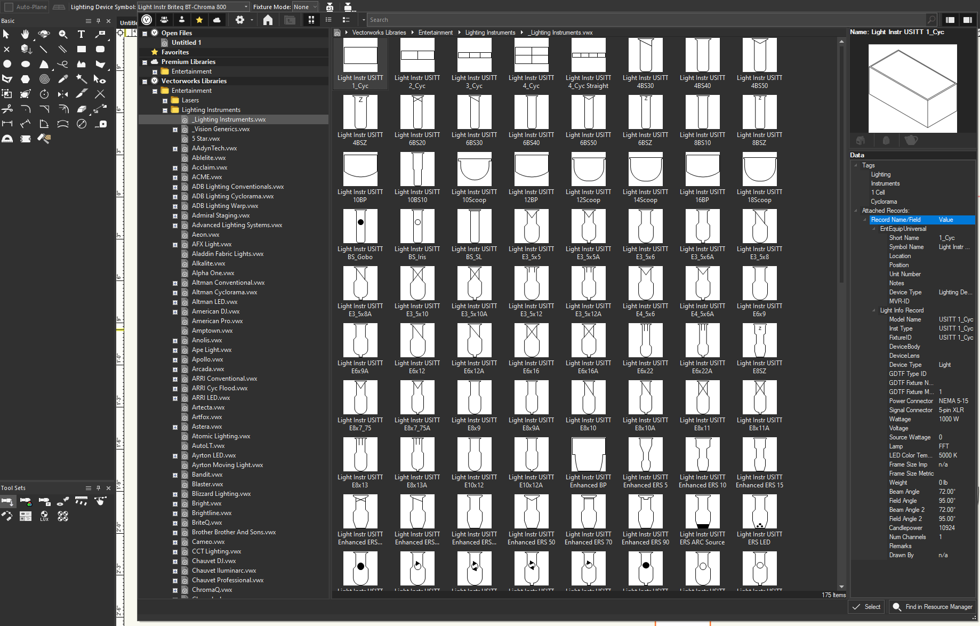Pick the Eyedropper tool
980x626 pixels.
point(63,79)
